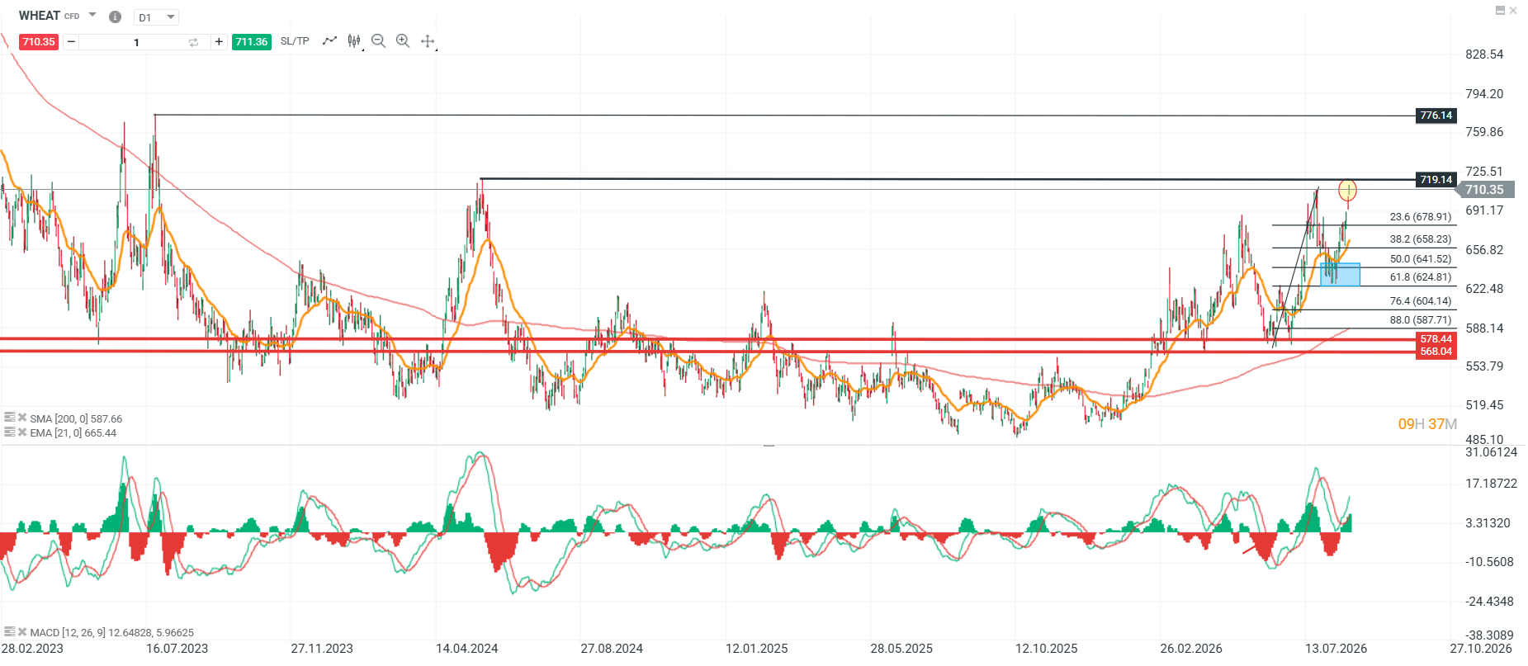Open the WHEAT instrument info icon
The image size is (1528, 666).
(x=116, y=17)
